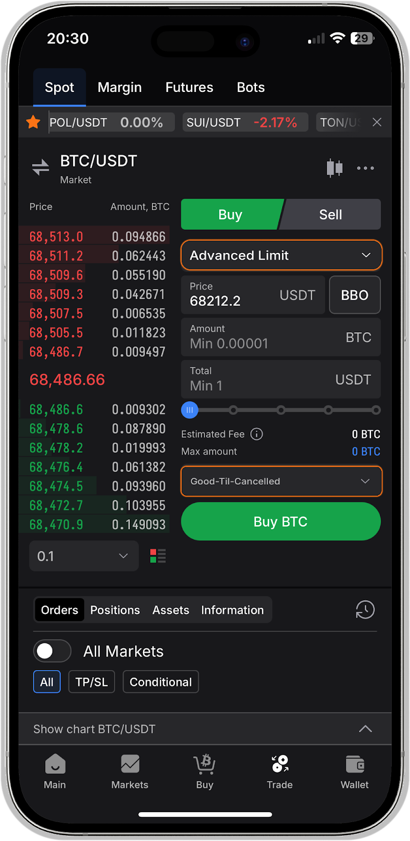Open the candlestick chart icon
Viewport: 410px width, 841px height.
[x=334, y=168]
